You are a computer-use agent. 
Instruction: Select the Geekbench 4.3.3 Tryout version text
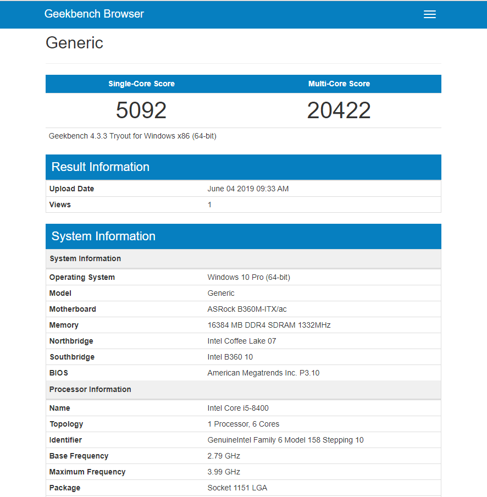132,136
